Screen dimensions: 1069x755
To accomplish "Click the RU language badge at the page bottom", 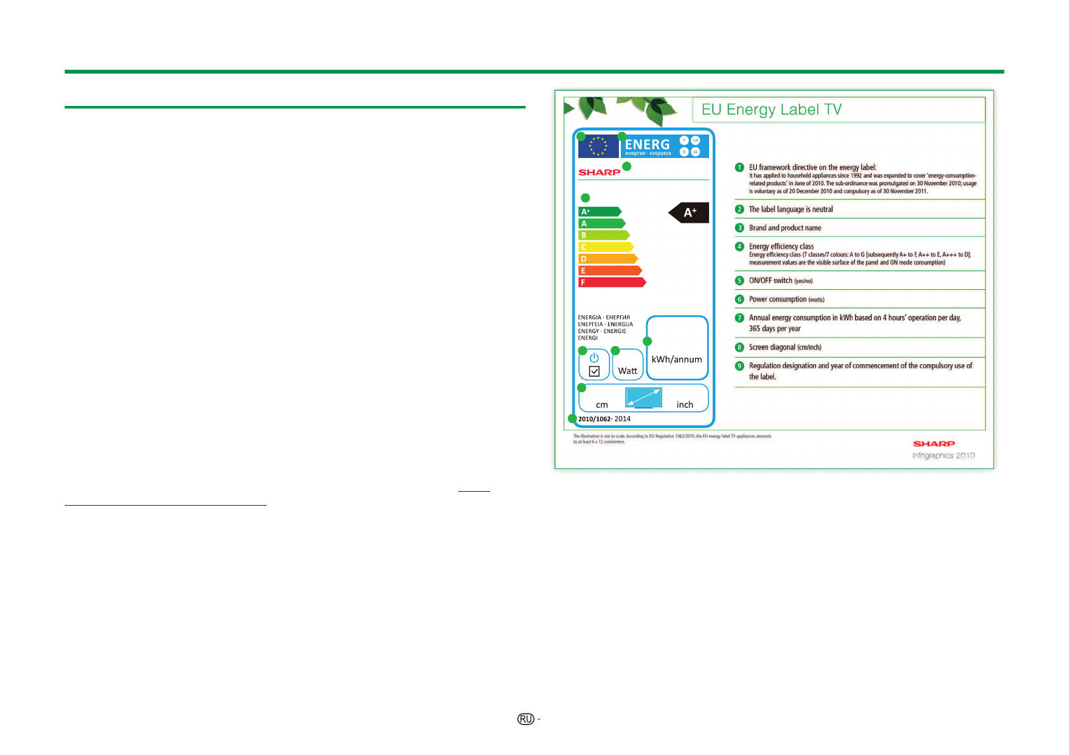I will 526,719.
